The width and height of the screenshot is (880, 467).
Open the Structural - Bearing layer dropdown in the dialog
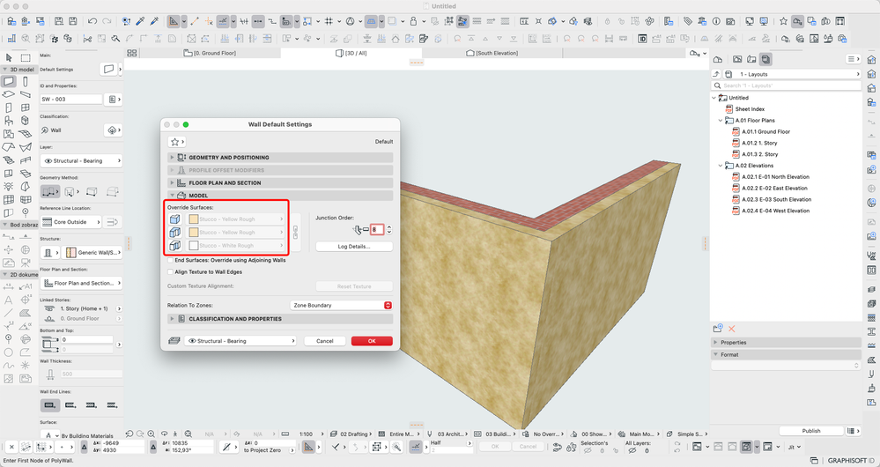click(240, 341)
